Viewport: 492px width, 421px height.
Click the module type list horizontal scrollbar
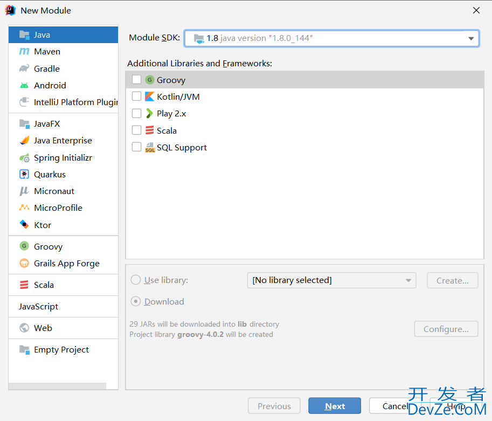point(57,386)
